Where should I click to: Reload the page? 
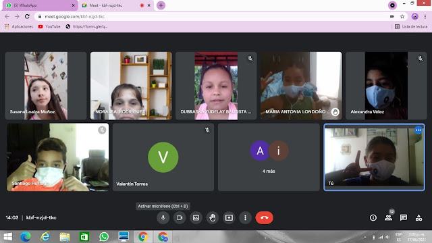pos(27,16)
